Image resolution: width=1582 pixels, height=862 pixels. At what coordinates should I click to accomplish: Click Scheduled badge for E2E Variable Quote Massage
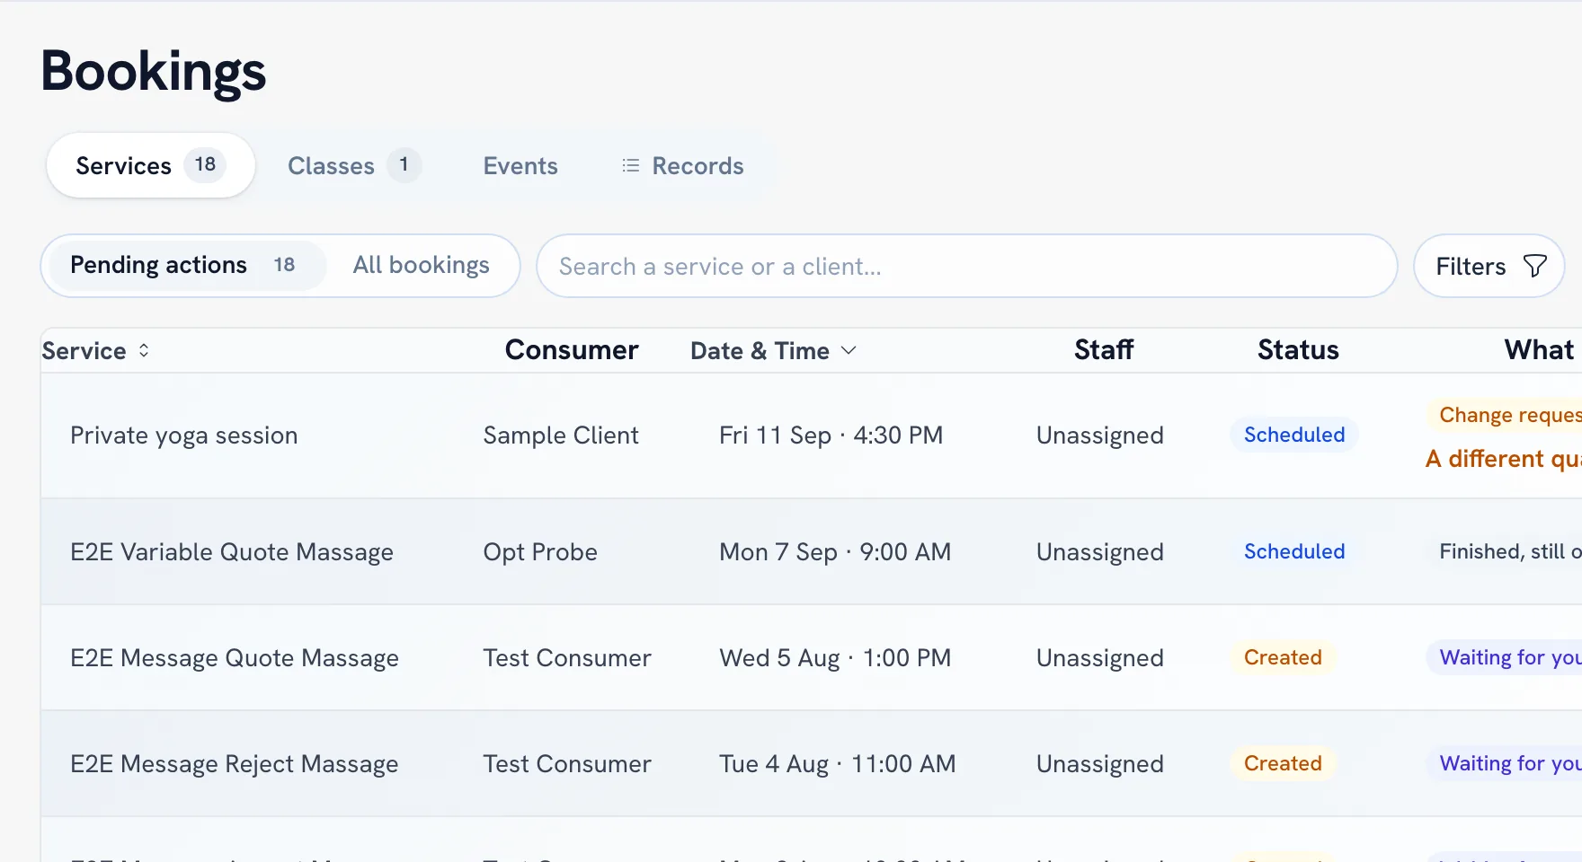pyautogui.click(x=1294, y=551)
